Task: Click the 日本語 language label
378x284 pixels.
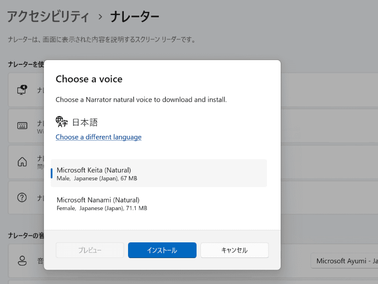Action: point(84,121)
